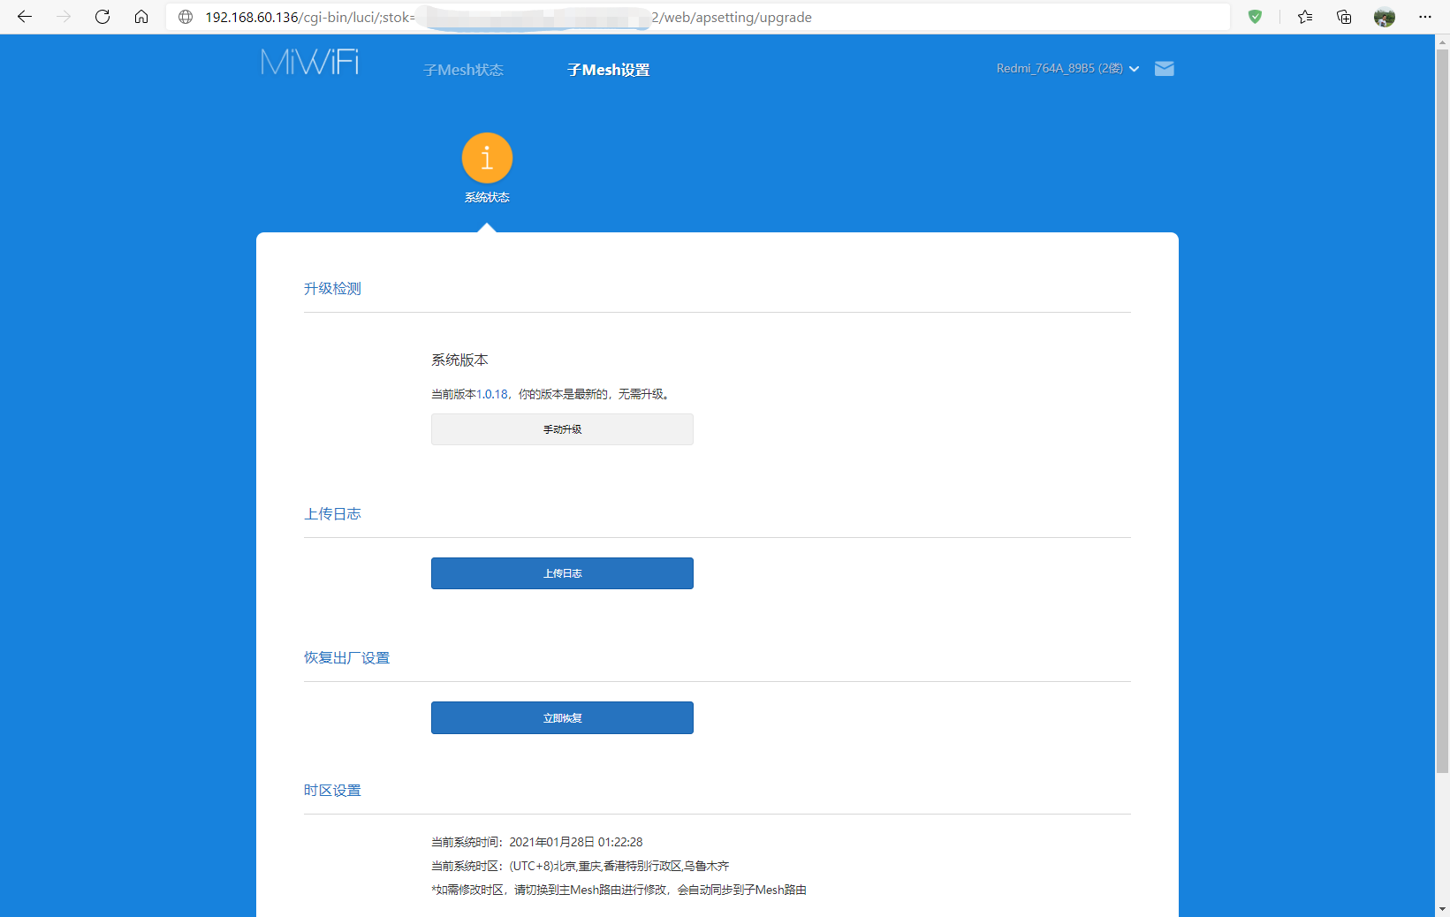Click the browser profile avatar
This screenshot has height=917, width=1450.
[1384, 16]
